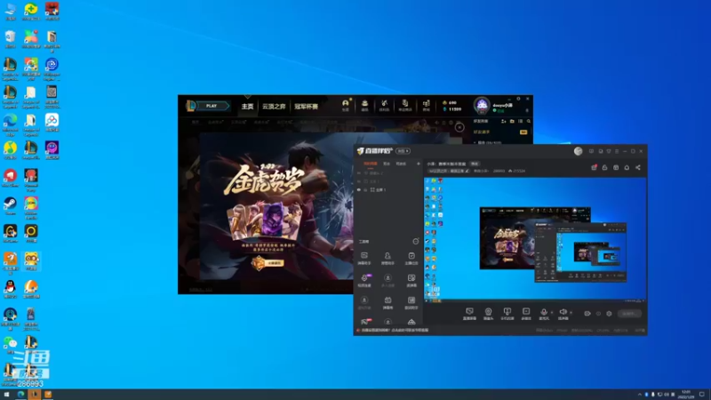
Task: Open the calendar-style tool in toolbox row three
Action: (387, 302)
